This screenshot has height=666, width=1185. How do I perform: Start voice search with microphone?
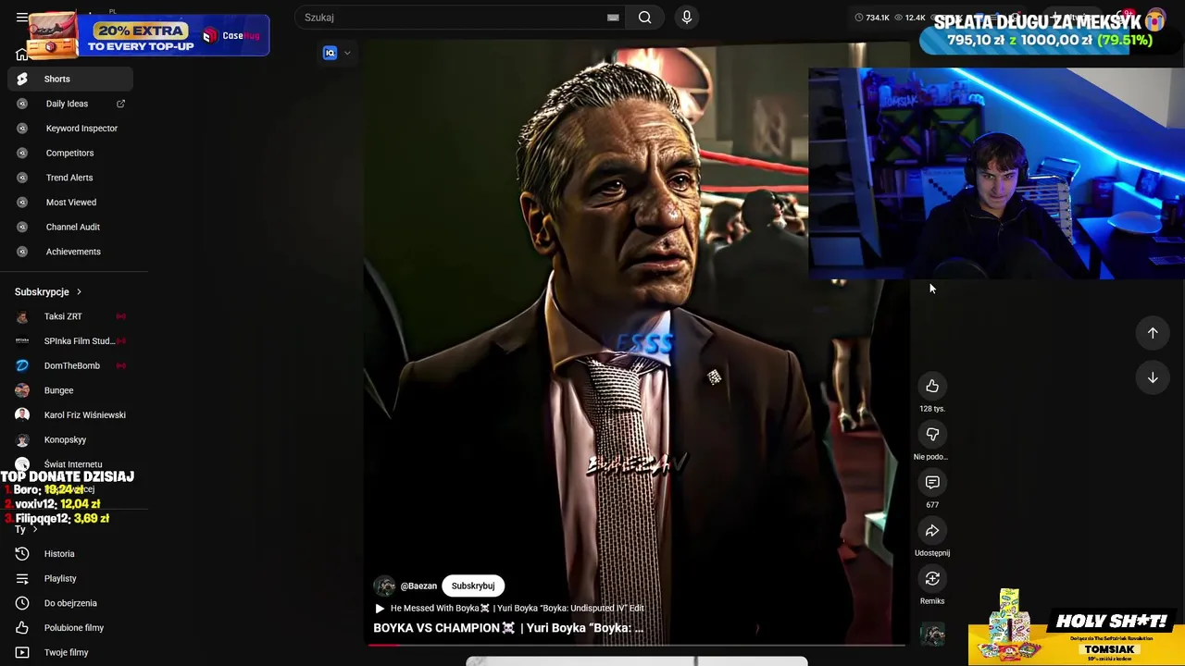coord(687,18)
